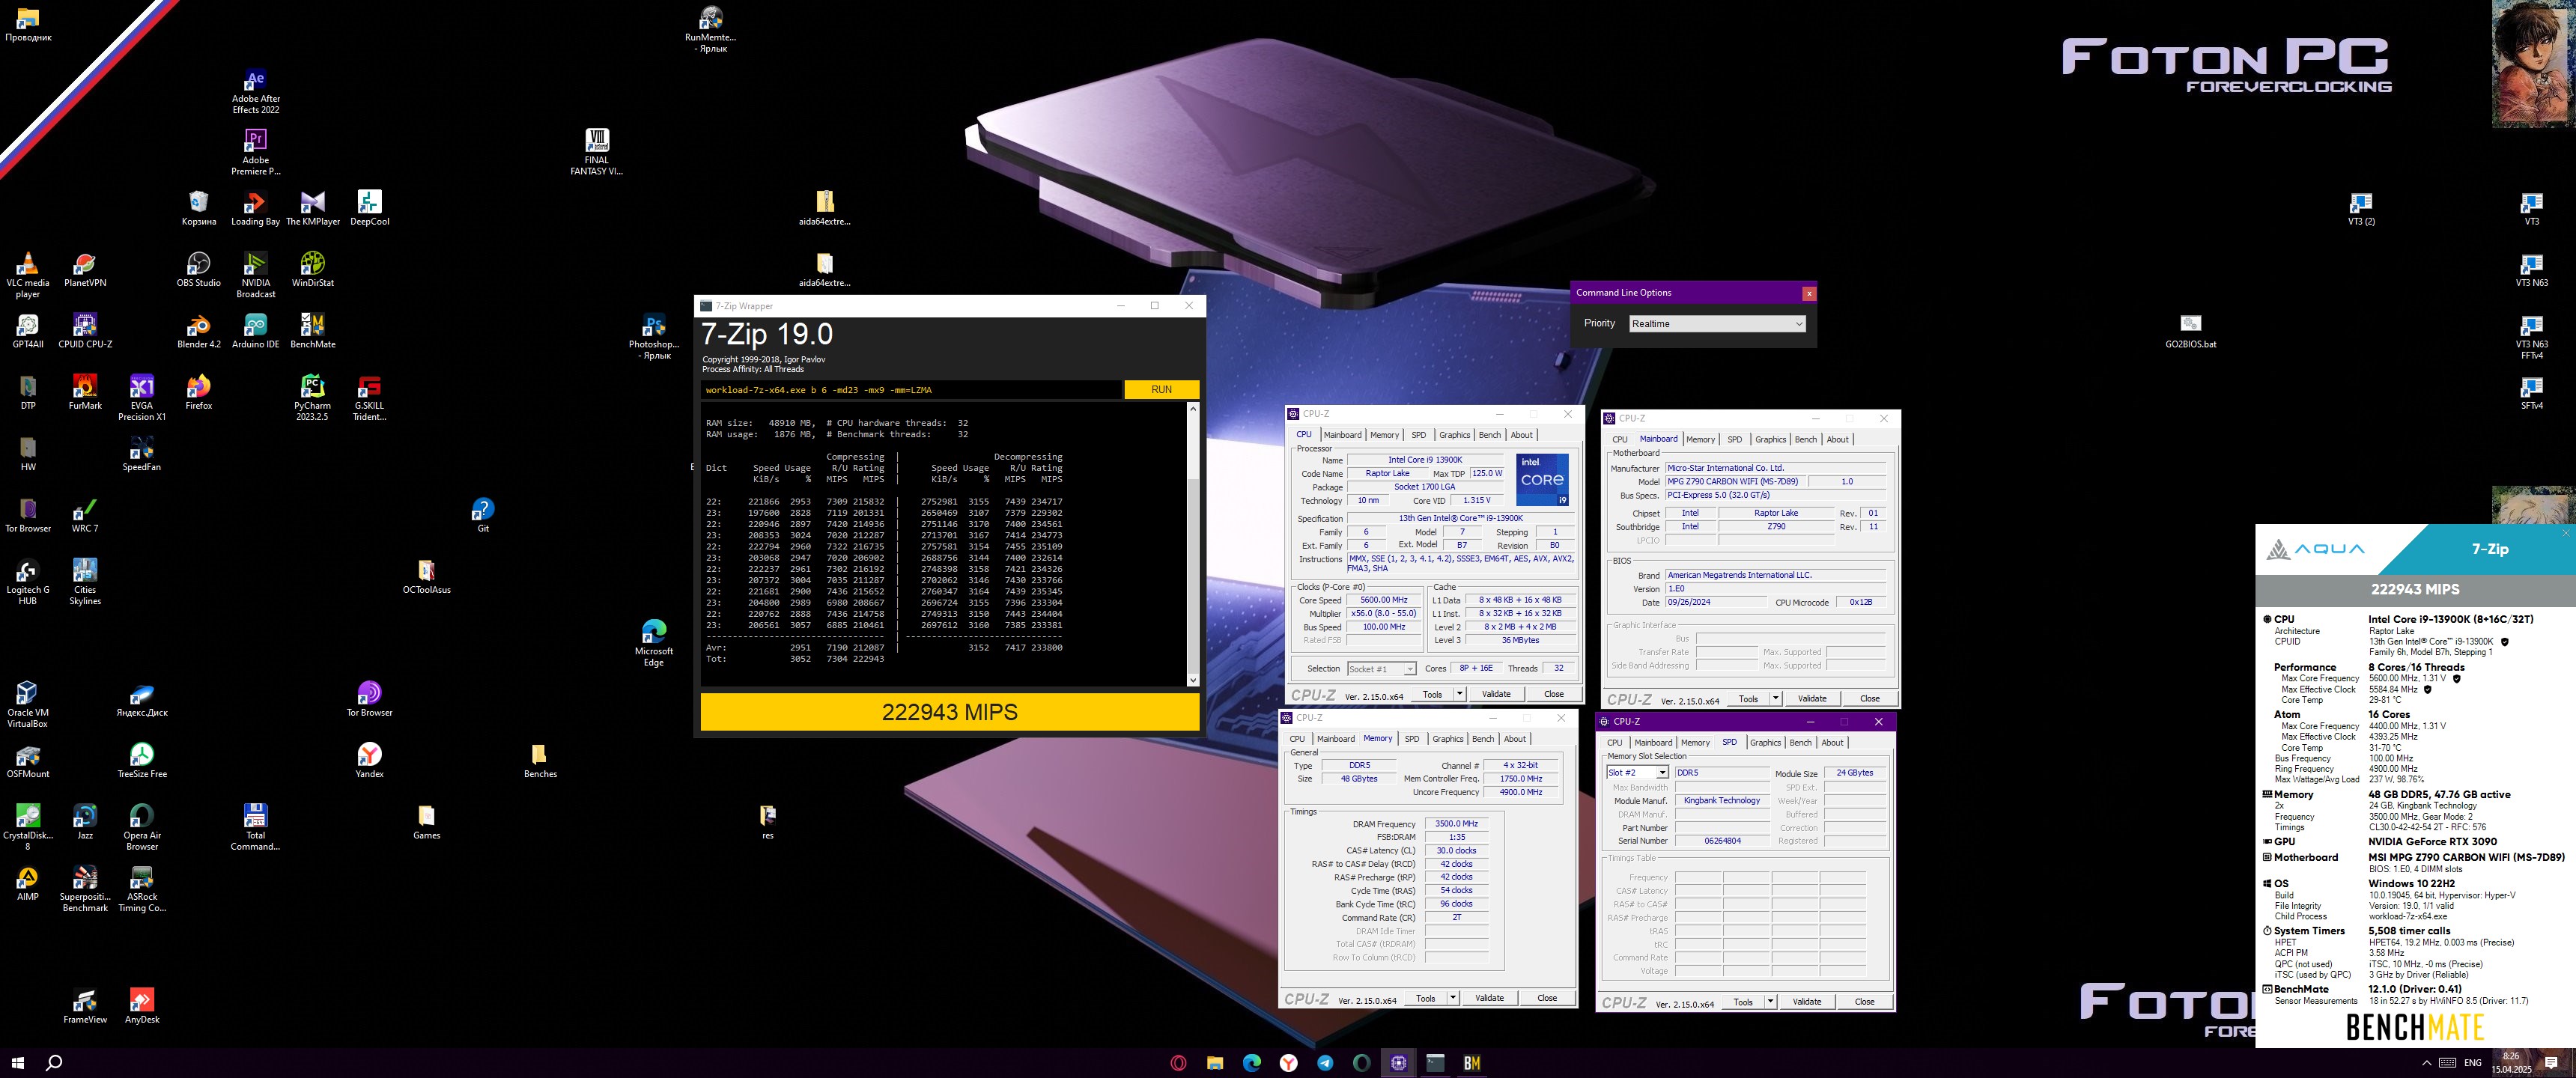Screen dimensions: 2576x1078
Task: Select the FurMark desktop icon
Action: 85,392
